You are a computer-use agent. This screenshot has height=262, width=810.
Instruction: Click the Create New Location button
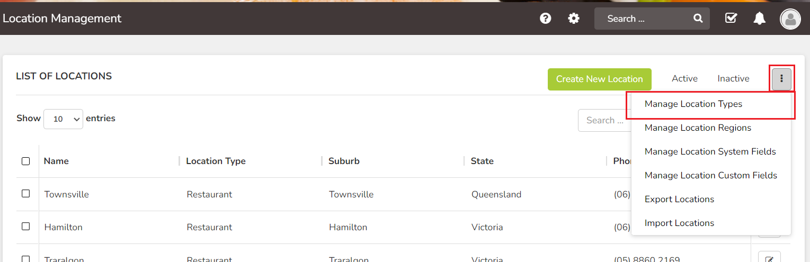coord(600,79)
